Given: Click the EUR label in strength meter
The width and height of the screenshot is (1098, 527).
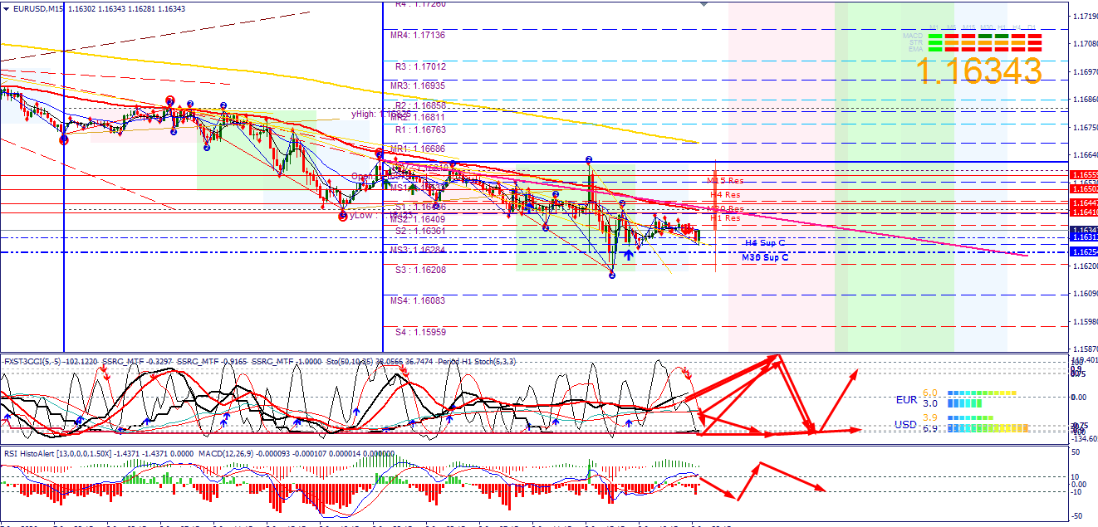Looking at the screenshot, I should tap(907, 399).
